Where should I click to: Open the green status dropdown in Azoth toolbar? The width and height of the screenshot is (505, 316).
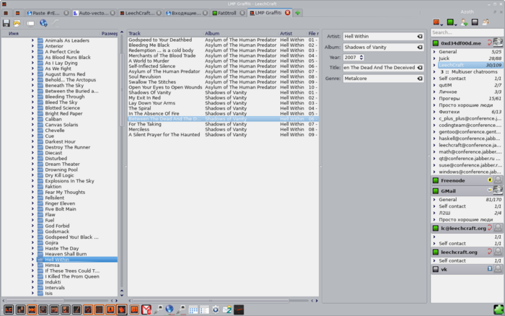click(x=452, y=22)
